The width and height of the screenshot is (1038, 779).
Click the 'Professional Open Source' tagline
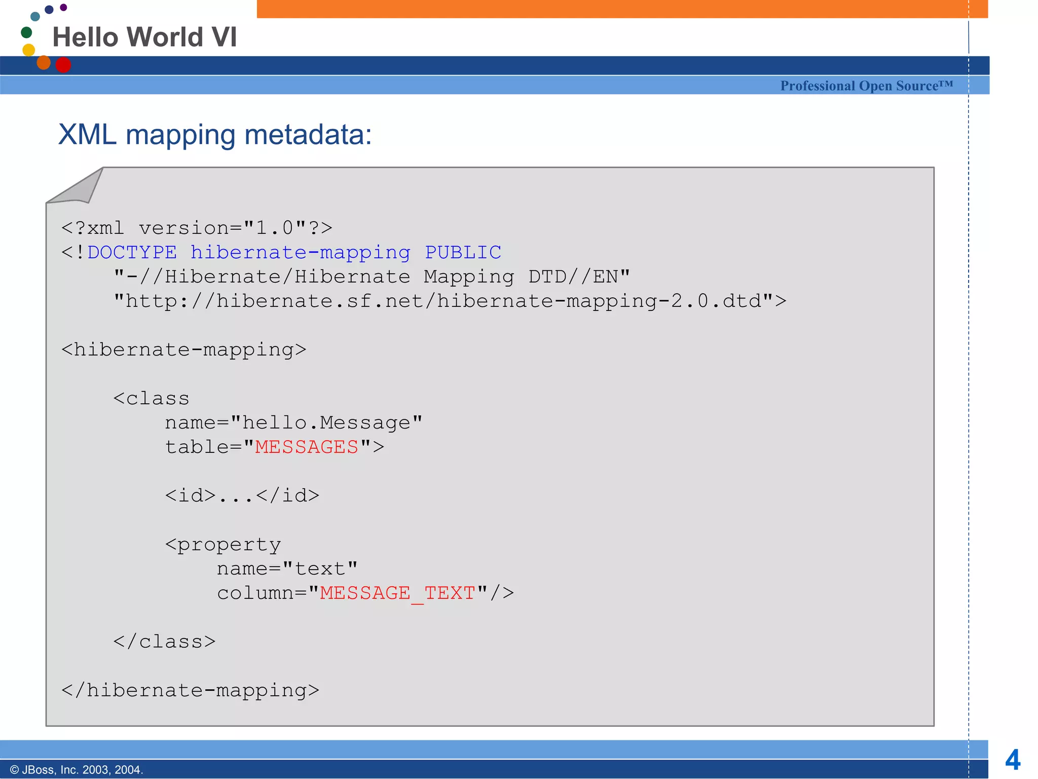coord(866,86)
